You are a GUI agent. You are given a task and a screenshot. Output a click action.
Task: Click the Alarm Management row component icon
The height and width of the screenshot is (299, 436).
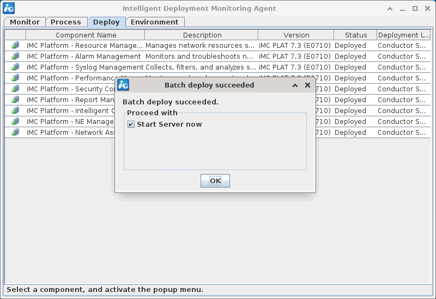[x=15, y=57]
